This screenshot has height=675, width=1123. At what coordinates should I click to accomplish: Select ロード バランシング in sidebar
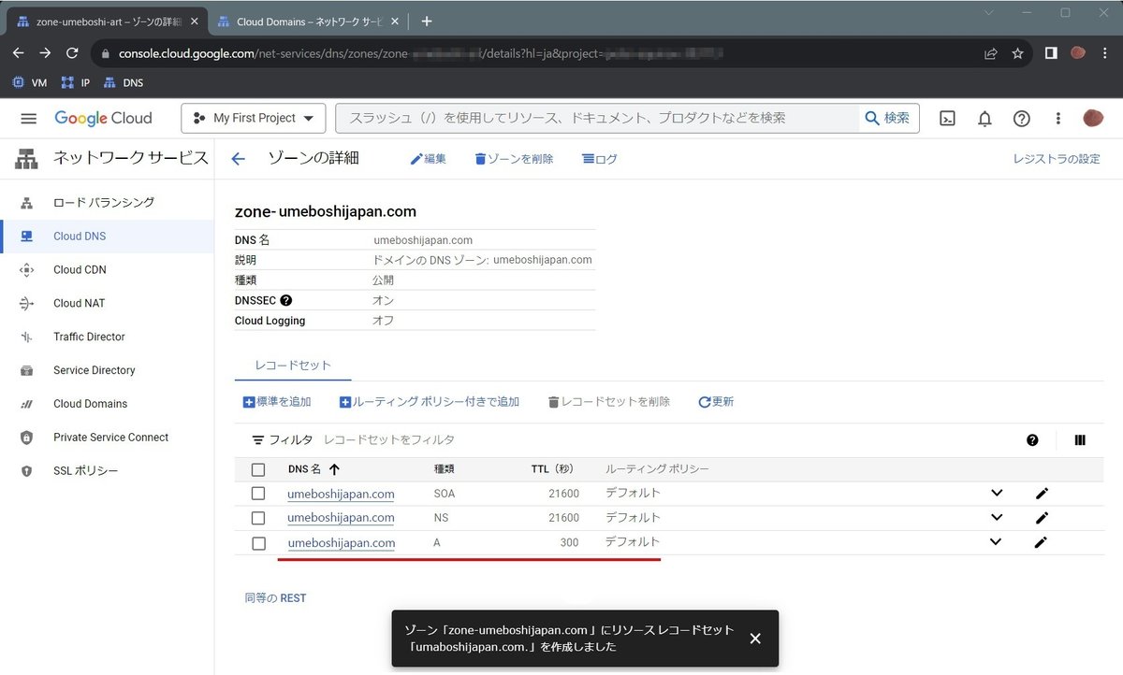(107, 202)
